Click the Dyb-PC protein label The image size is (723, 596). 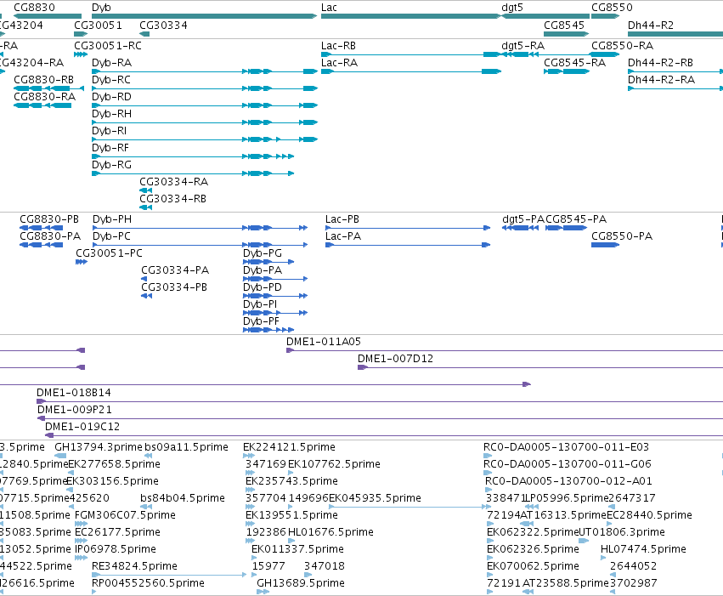(x=111, y=236)
